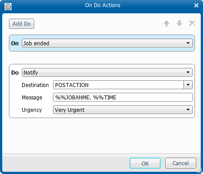
Task: Expand the Do action dropdown arrow
Action: pyautogui.click(x=188, y=72)
